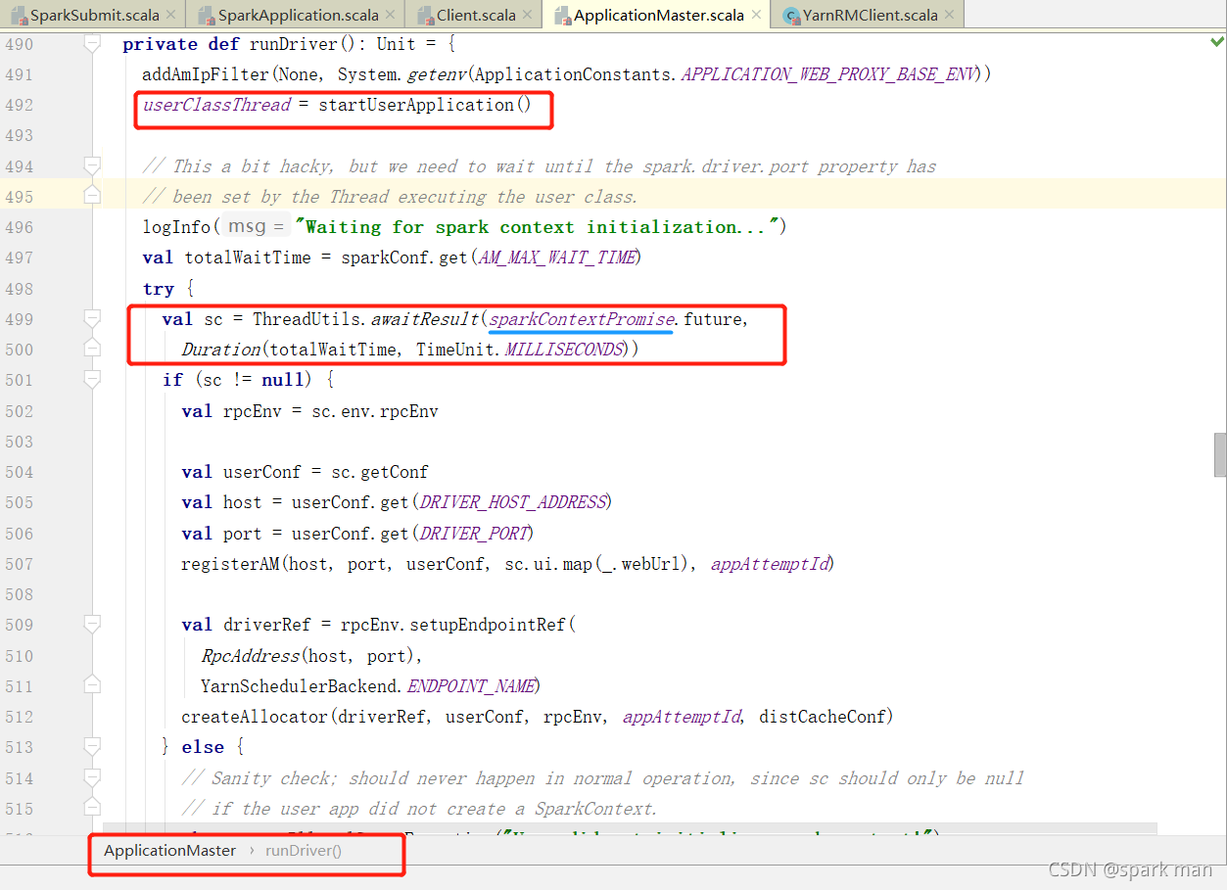This screenshot has width=1227, height=890.
Task: Close the SparkSubmit.scala tab
Action: [x=171, y=16]
